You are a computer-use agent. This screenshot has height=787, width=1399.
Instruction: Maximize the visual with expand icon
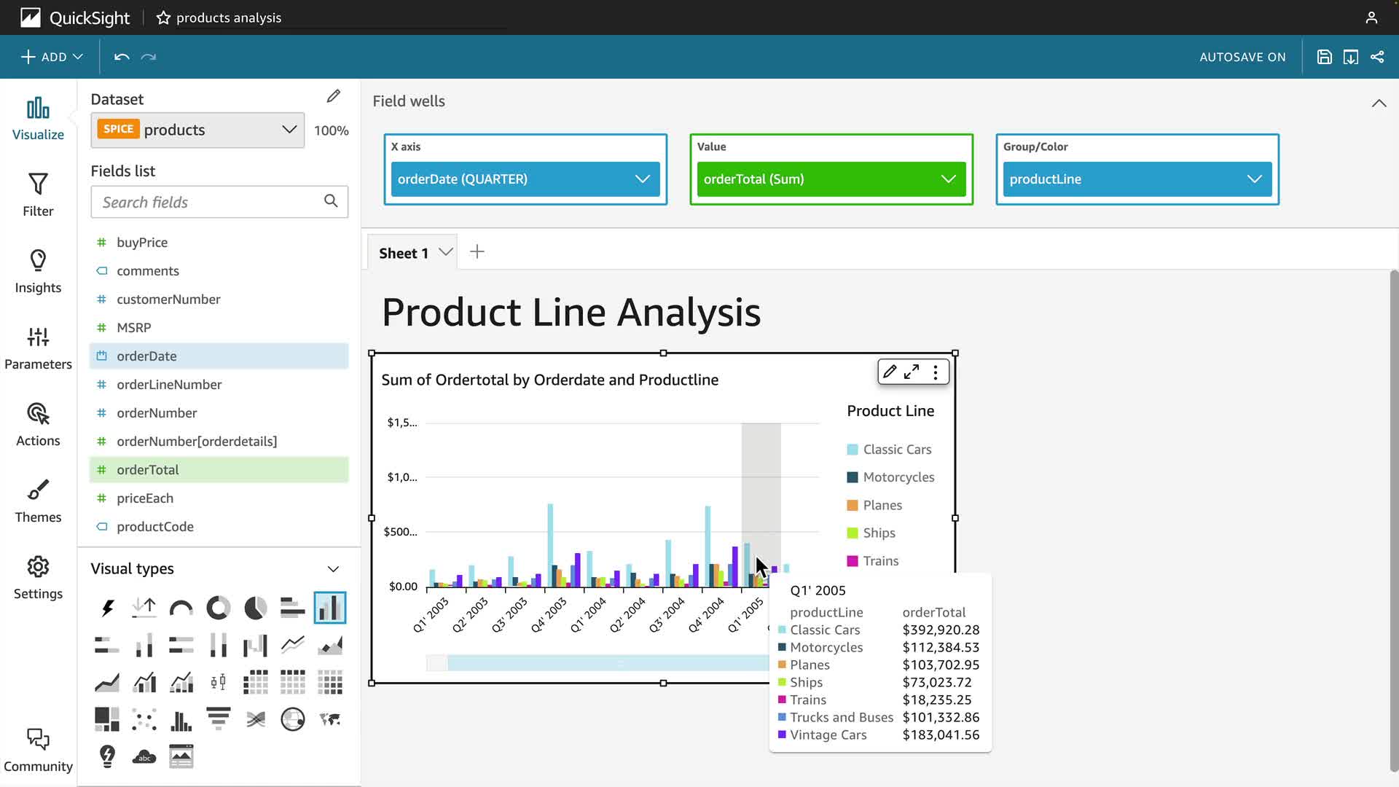(912, 372)
